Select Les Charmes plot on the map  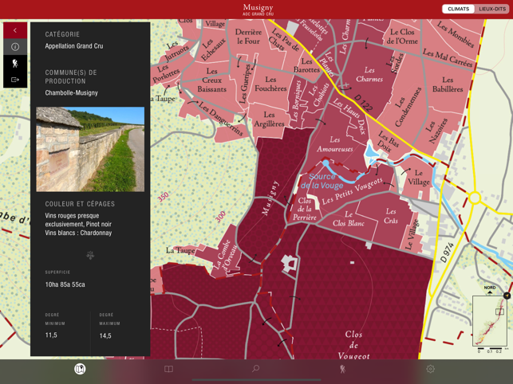click(x=369, y=75)
